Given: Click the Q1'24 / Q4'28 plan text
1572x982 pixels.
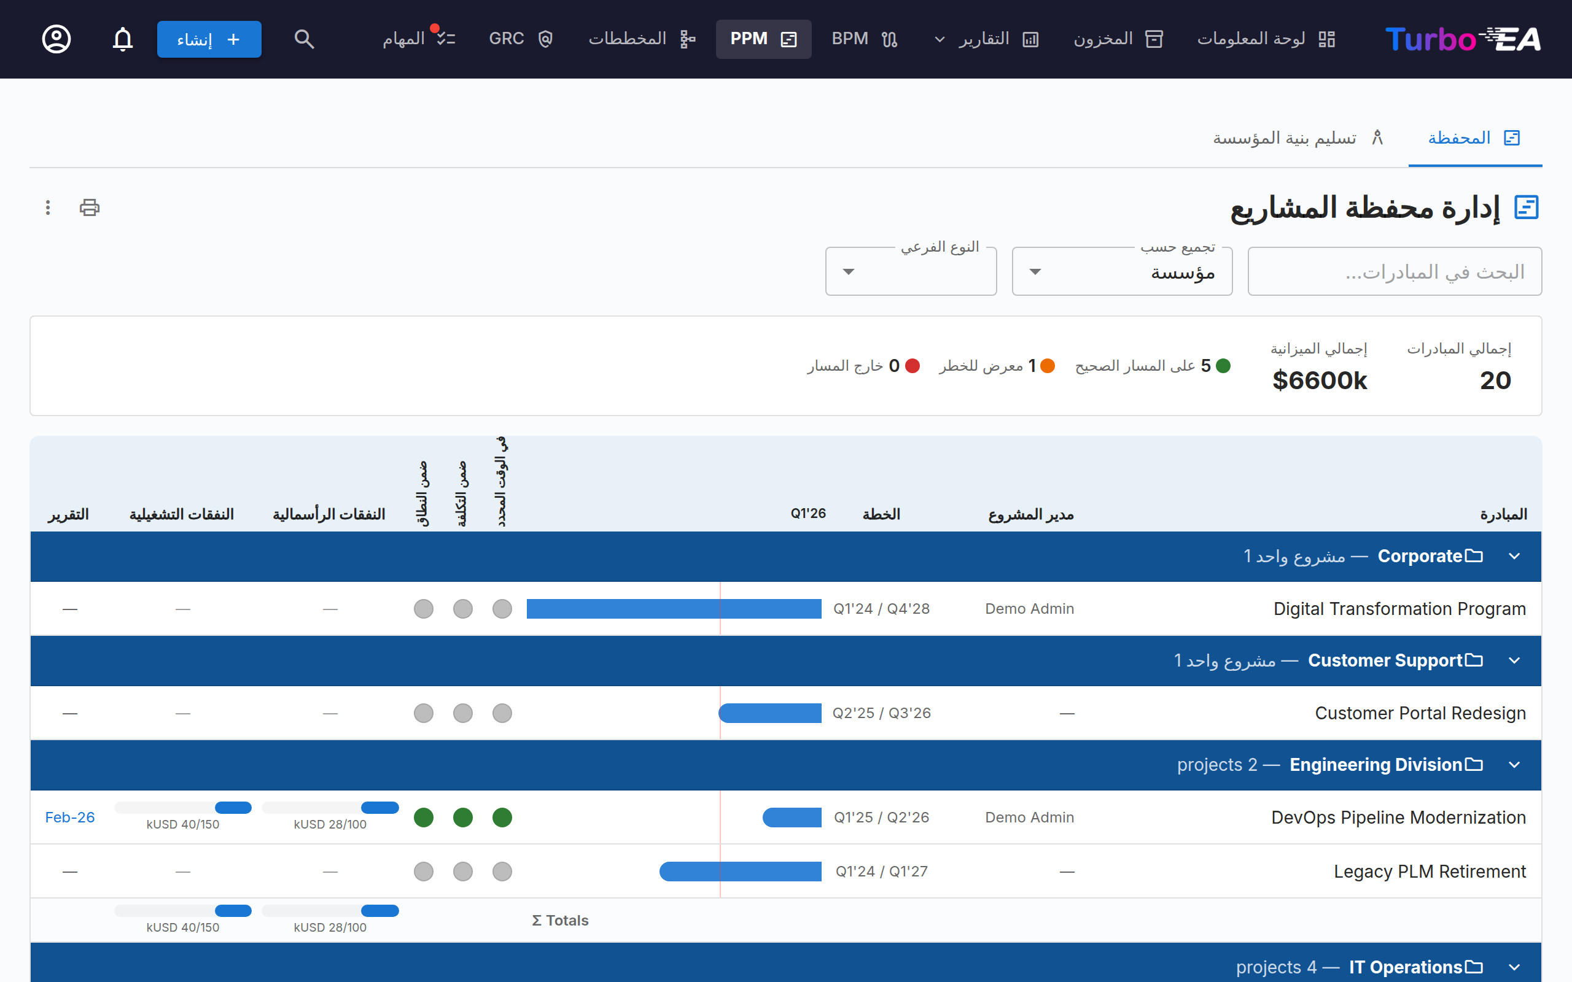Looking at the screenshot, I should pos(882,609).
